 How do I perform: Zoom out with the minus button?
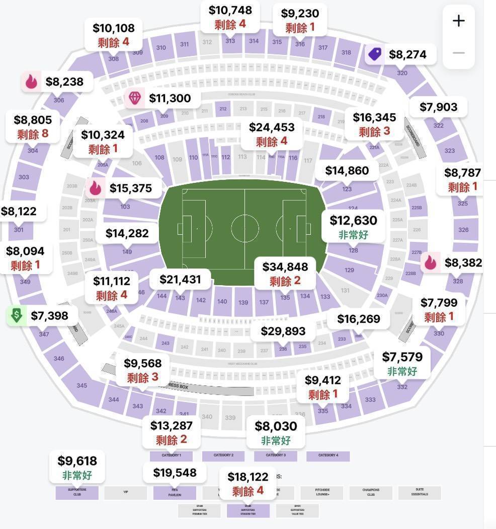point(459,53)
